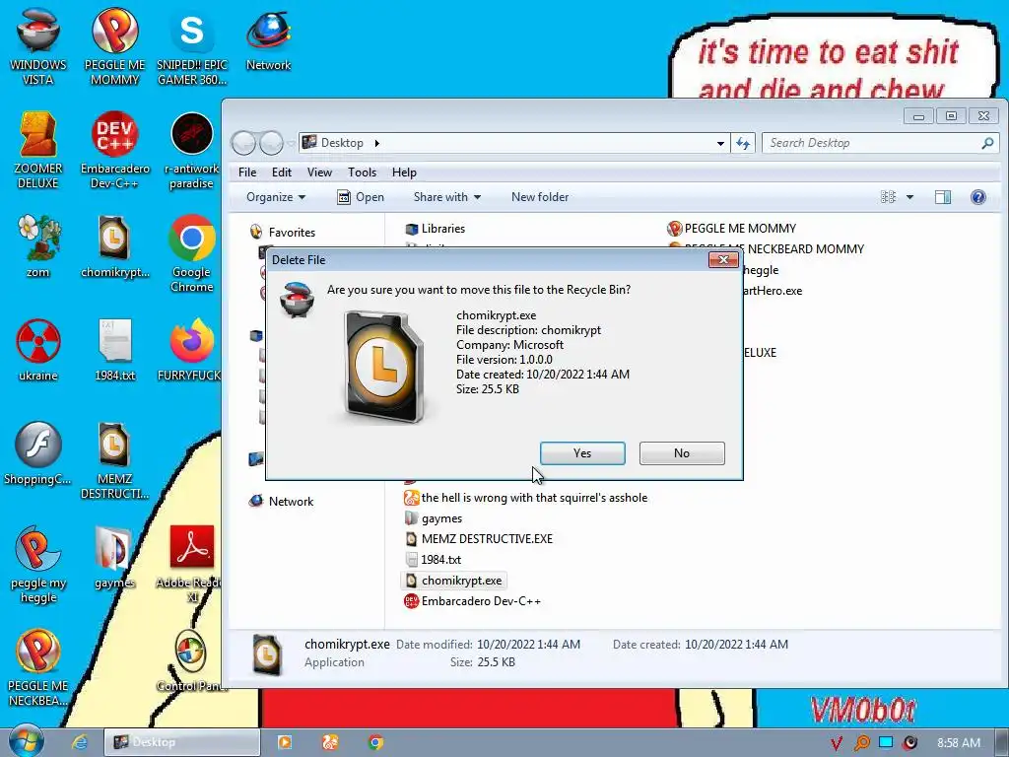
Task: Open the Edit menu
Action: (281, 172)
